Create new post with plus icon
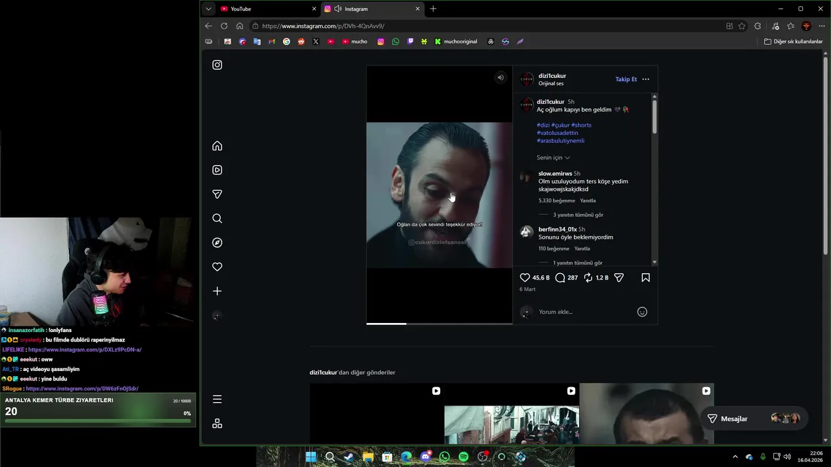Screen dimensions: 831x467 point(217,291)
